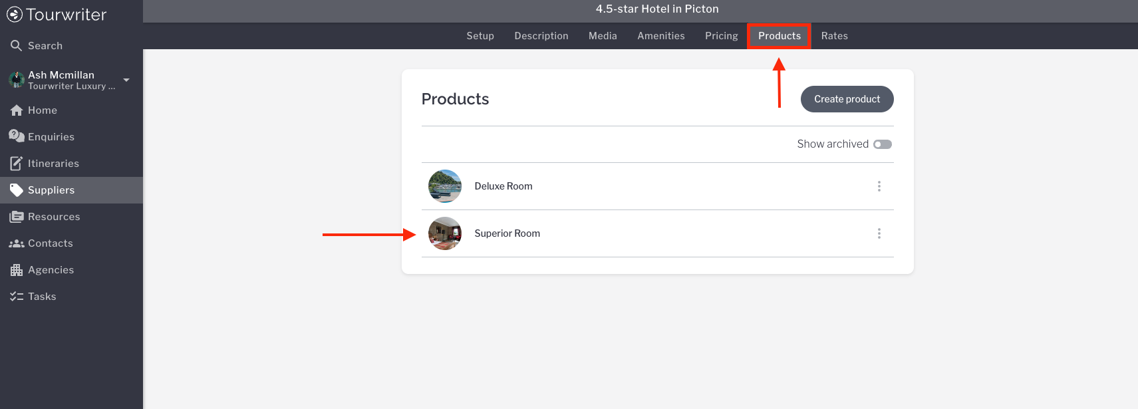Open the Resources section
1138x409 pixels.
53,217
